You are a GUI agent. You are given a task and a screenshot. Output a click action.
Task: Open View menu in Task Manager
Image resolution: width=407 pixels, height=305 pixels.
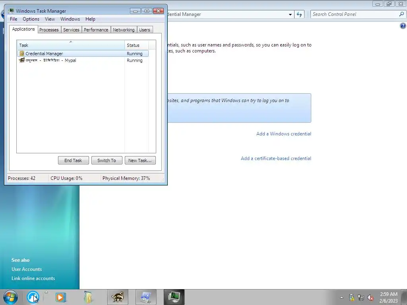point(50,19)
